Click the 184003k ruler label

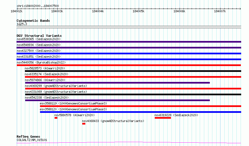[57, 11]
